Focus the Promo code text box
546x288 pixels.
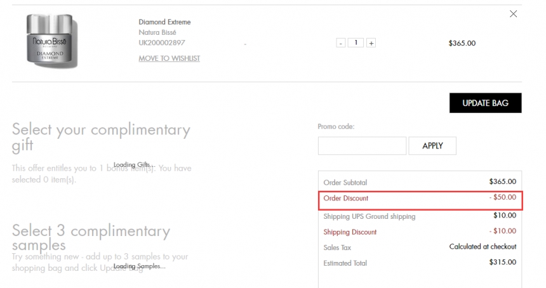(362, 146)
